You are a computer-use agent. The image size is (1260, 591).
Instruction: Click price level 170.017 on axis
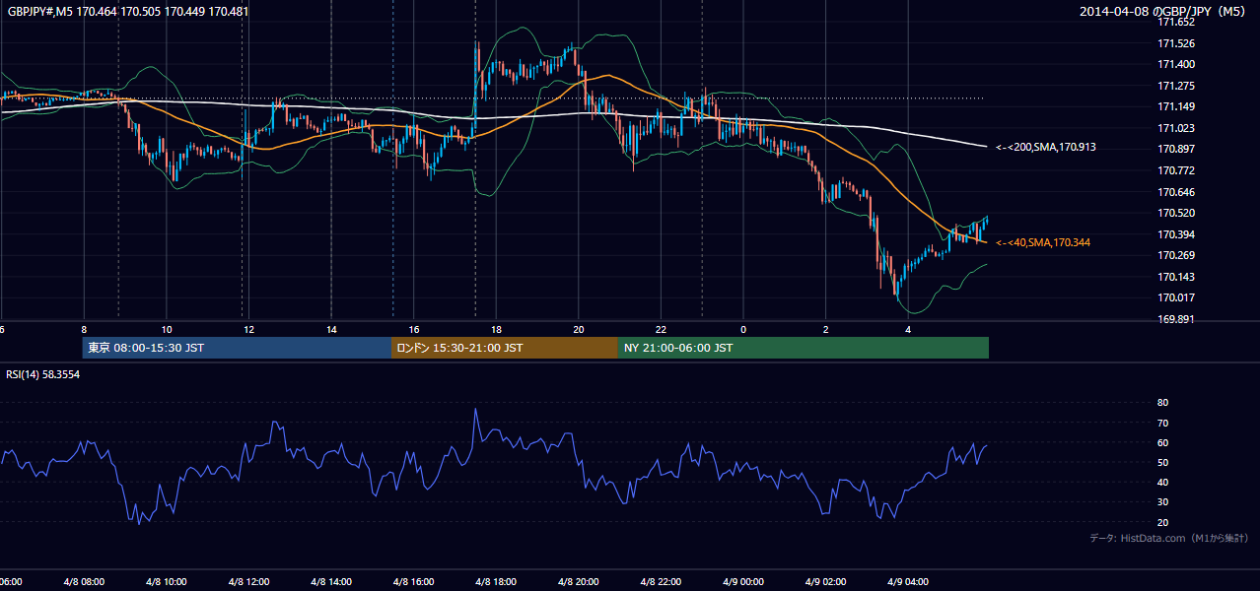[x=1175, y=297]
